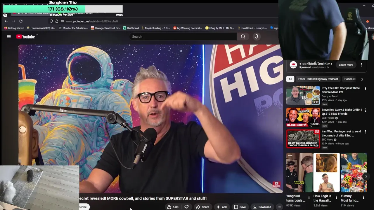The height and width of the screenshot is (210, 374).
Task: Click the Download button
Action: point(262,207)
